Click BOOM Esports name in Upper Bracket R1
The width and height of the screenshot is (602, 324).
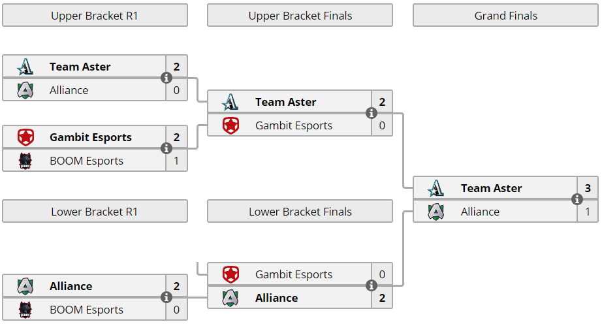point(86,161)
